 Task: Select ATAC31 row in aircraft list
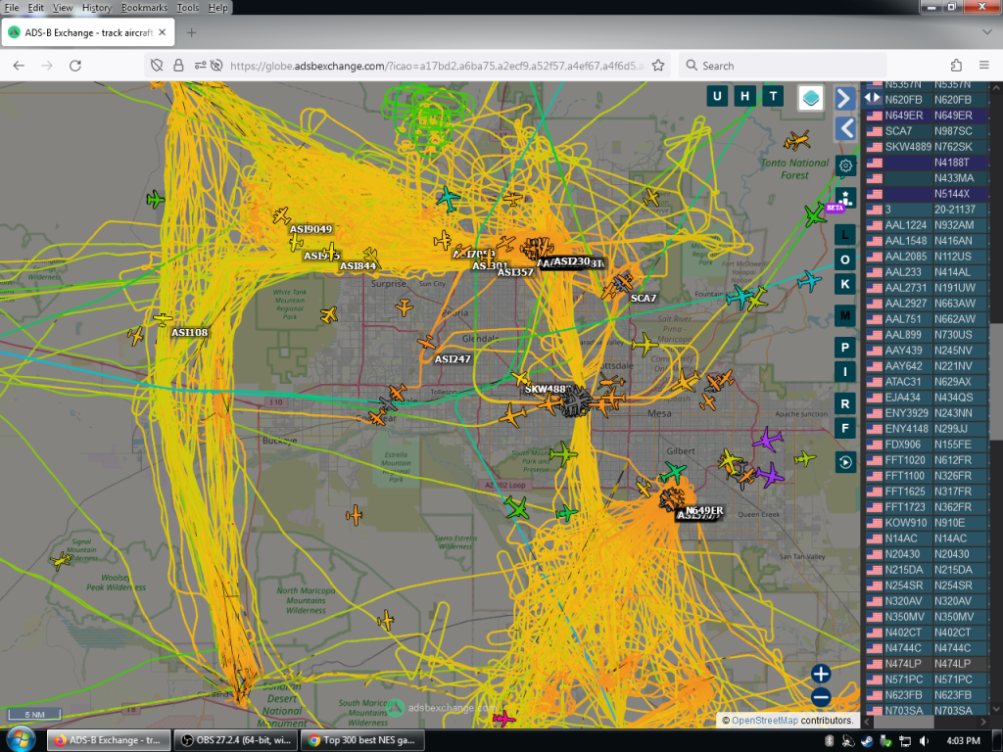pyautogui.click(x=927, y=382)
